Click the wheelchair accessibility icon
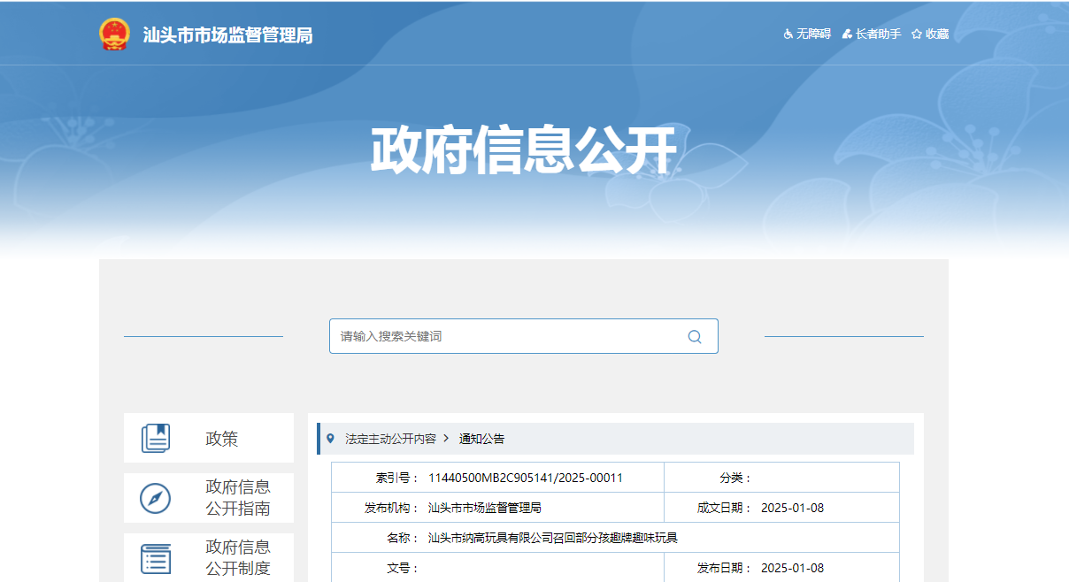 click(788, 34)
